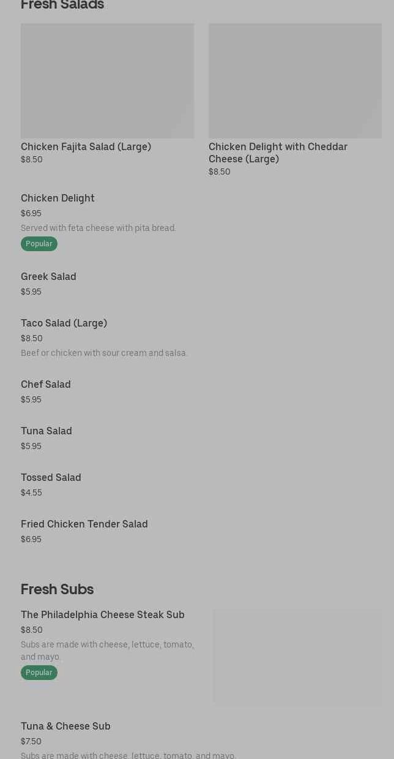Viewport: 394px width, 759px height.
Task: Select the Taco Salad (Large) item
Action: 64,323
